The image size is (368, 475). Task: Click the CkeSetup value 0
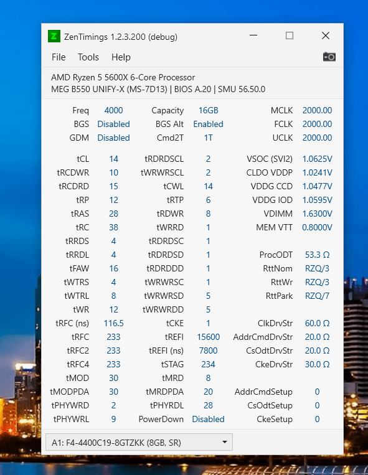pos(317,419)
